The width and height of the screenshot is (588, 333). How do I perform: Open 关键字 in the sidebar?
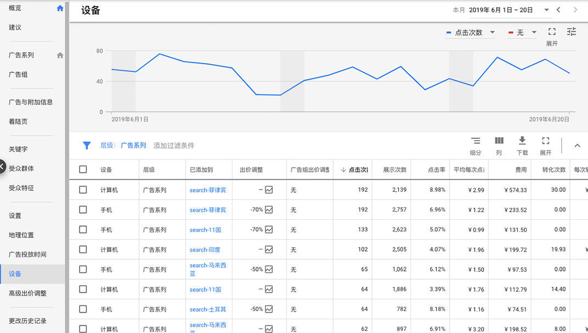[18, 149]
